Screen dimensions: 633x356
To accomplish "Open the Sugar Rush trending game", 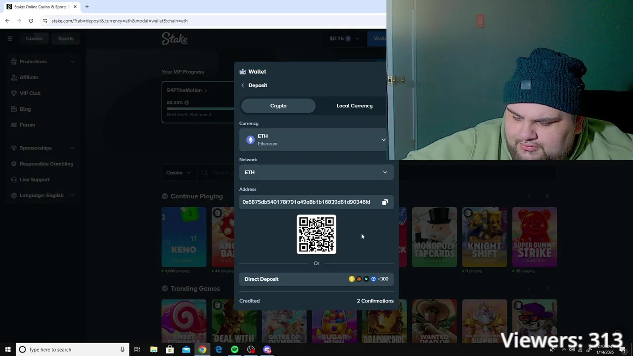I will tap(334, 321).
